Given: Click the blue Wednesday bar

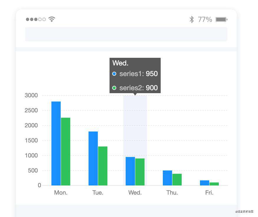Looking at the screenshot, I should [x=130, y=171].
